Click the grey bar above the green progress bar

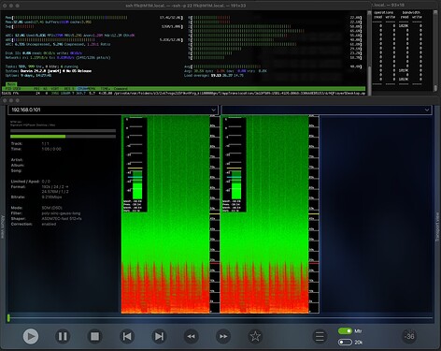(x=63, y=131)
